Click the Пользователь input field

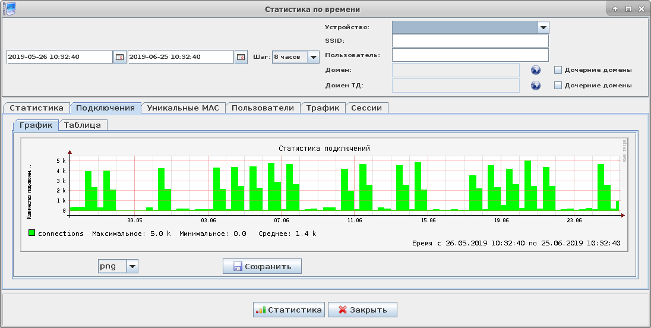click(x=470, y=55)
